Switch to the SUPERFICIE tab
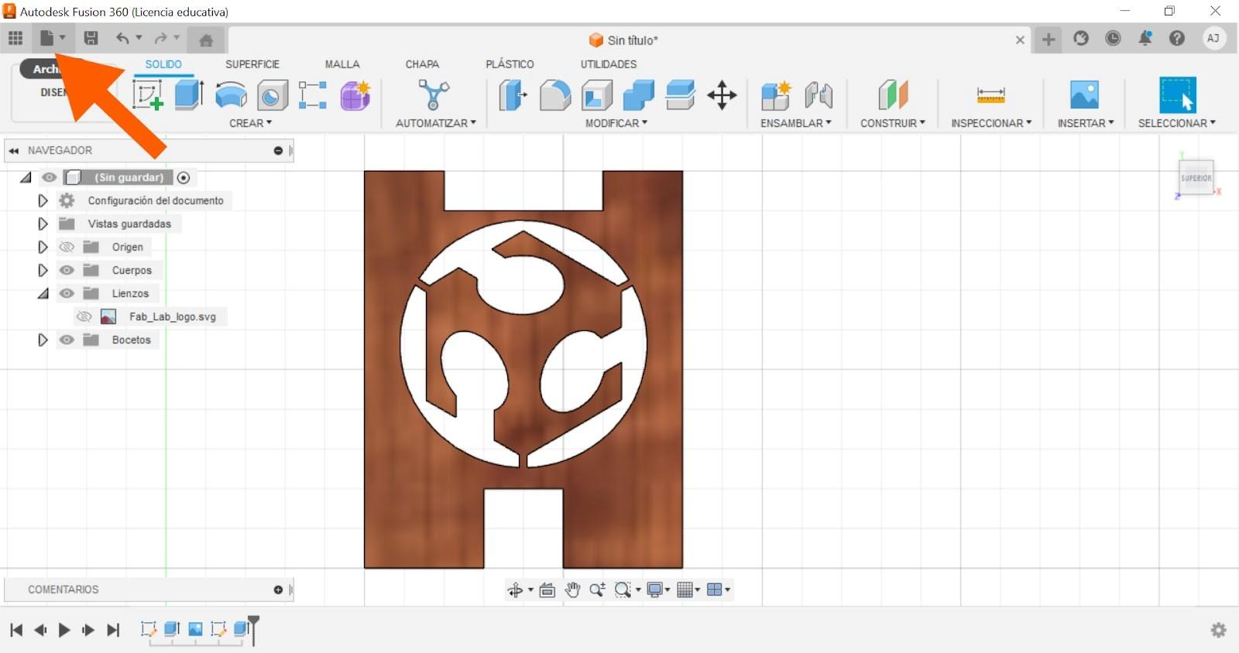 [252, 64]
